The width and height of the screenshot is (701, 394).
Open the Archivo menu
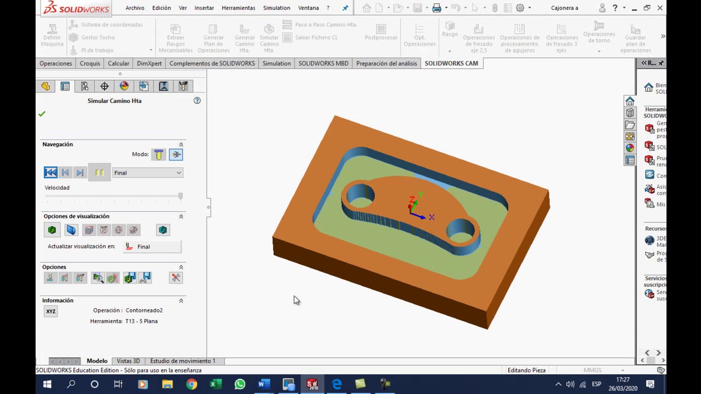pyautogui.click(x=135, y=8)
